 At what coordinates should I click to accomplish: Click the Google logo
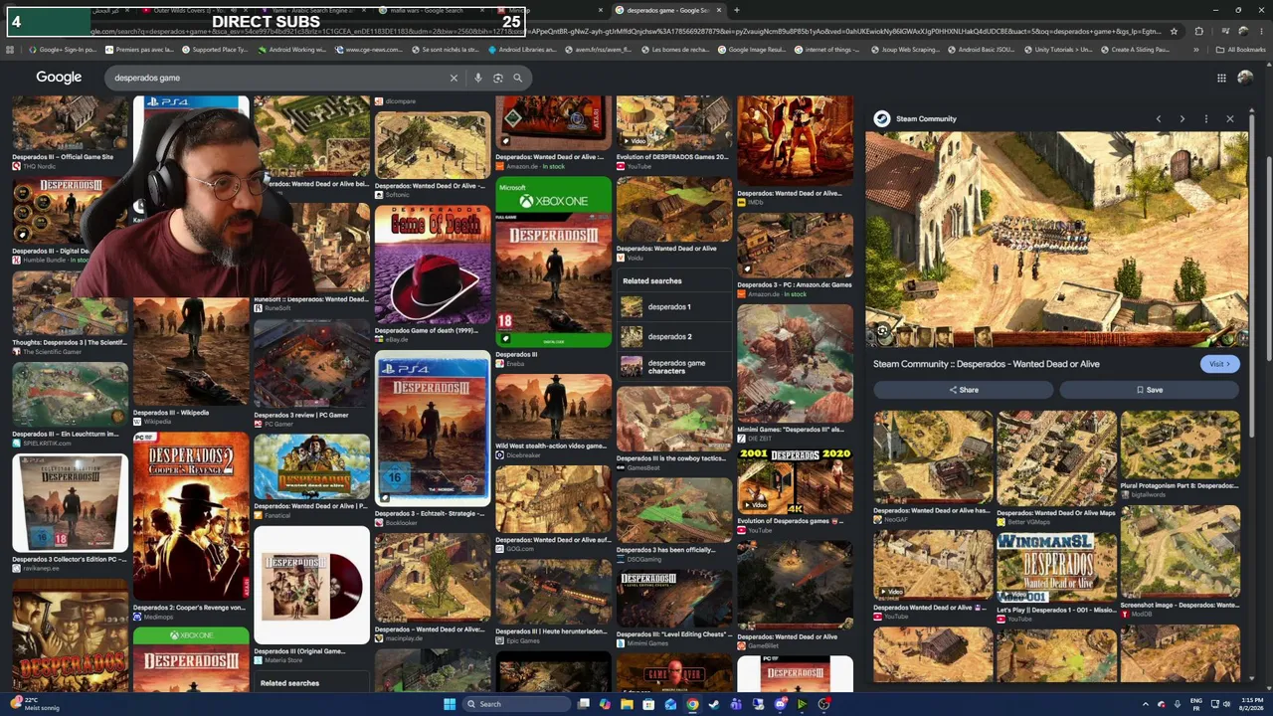click(x=59, y=78)
